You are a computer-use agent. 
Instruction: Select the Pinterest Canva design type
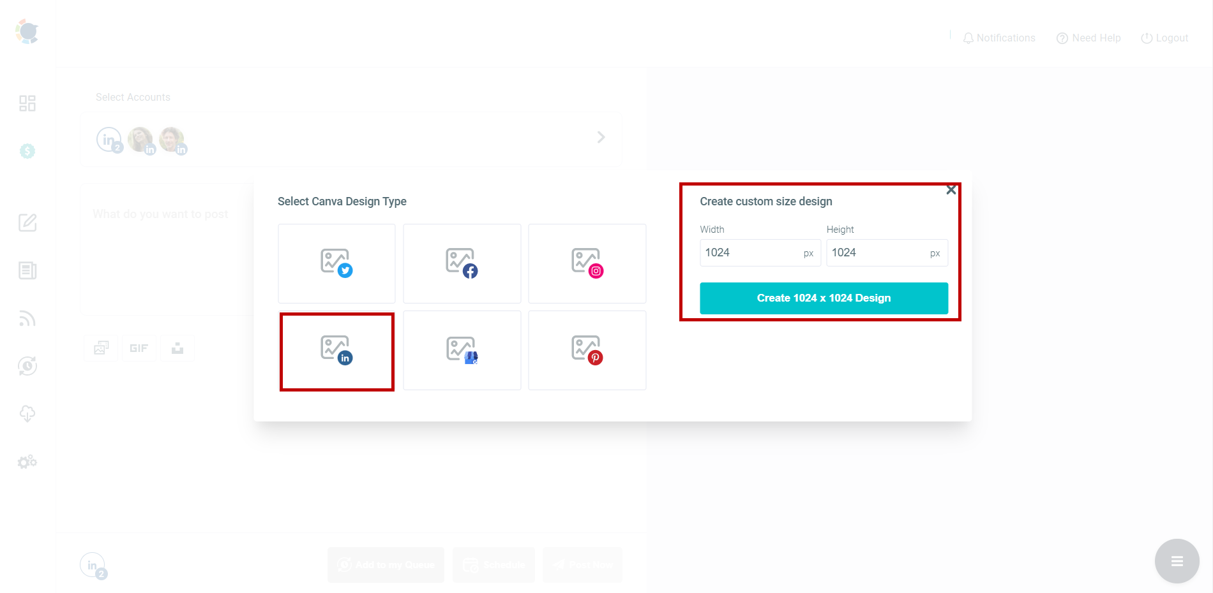587,350
